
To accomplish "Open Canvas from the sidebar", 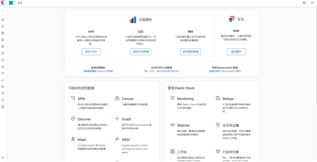I will point(3,40).
